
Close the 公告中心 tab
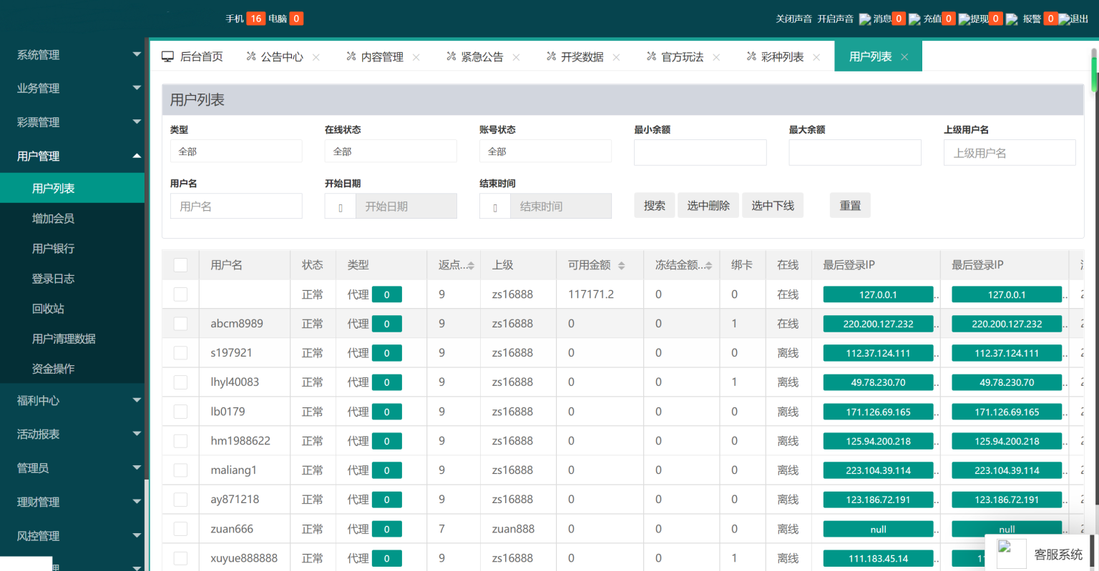click(x=316, y=57)
